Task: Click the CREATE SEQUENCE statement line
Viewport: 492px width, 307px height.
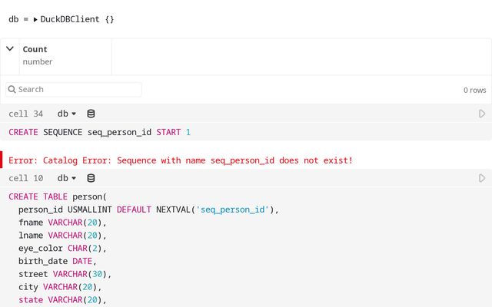Action: [x=99, y=132]
